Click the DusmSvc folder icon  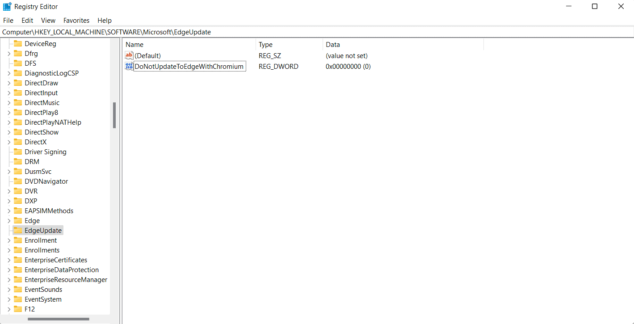click(x=18, y=172)
